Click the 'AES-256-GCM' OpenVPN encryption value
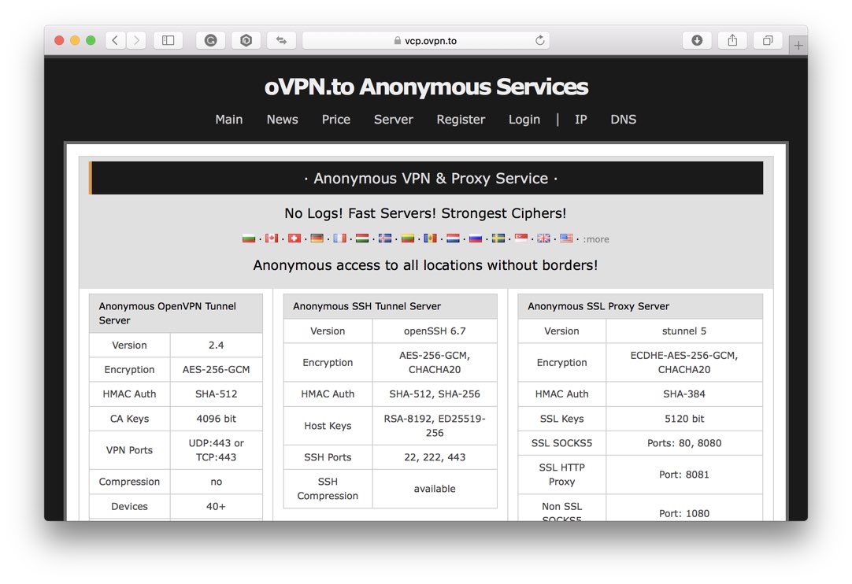 click(217, 369)
